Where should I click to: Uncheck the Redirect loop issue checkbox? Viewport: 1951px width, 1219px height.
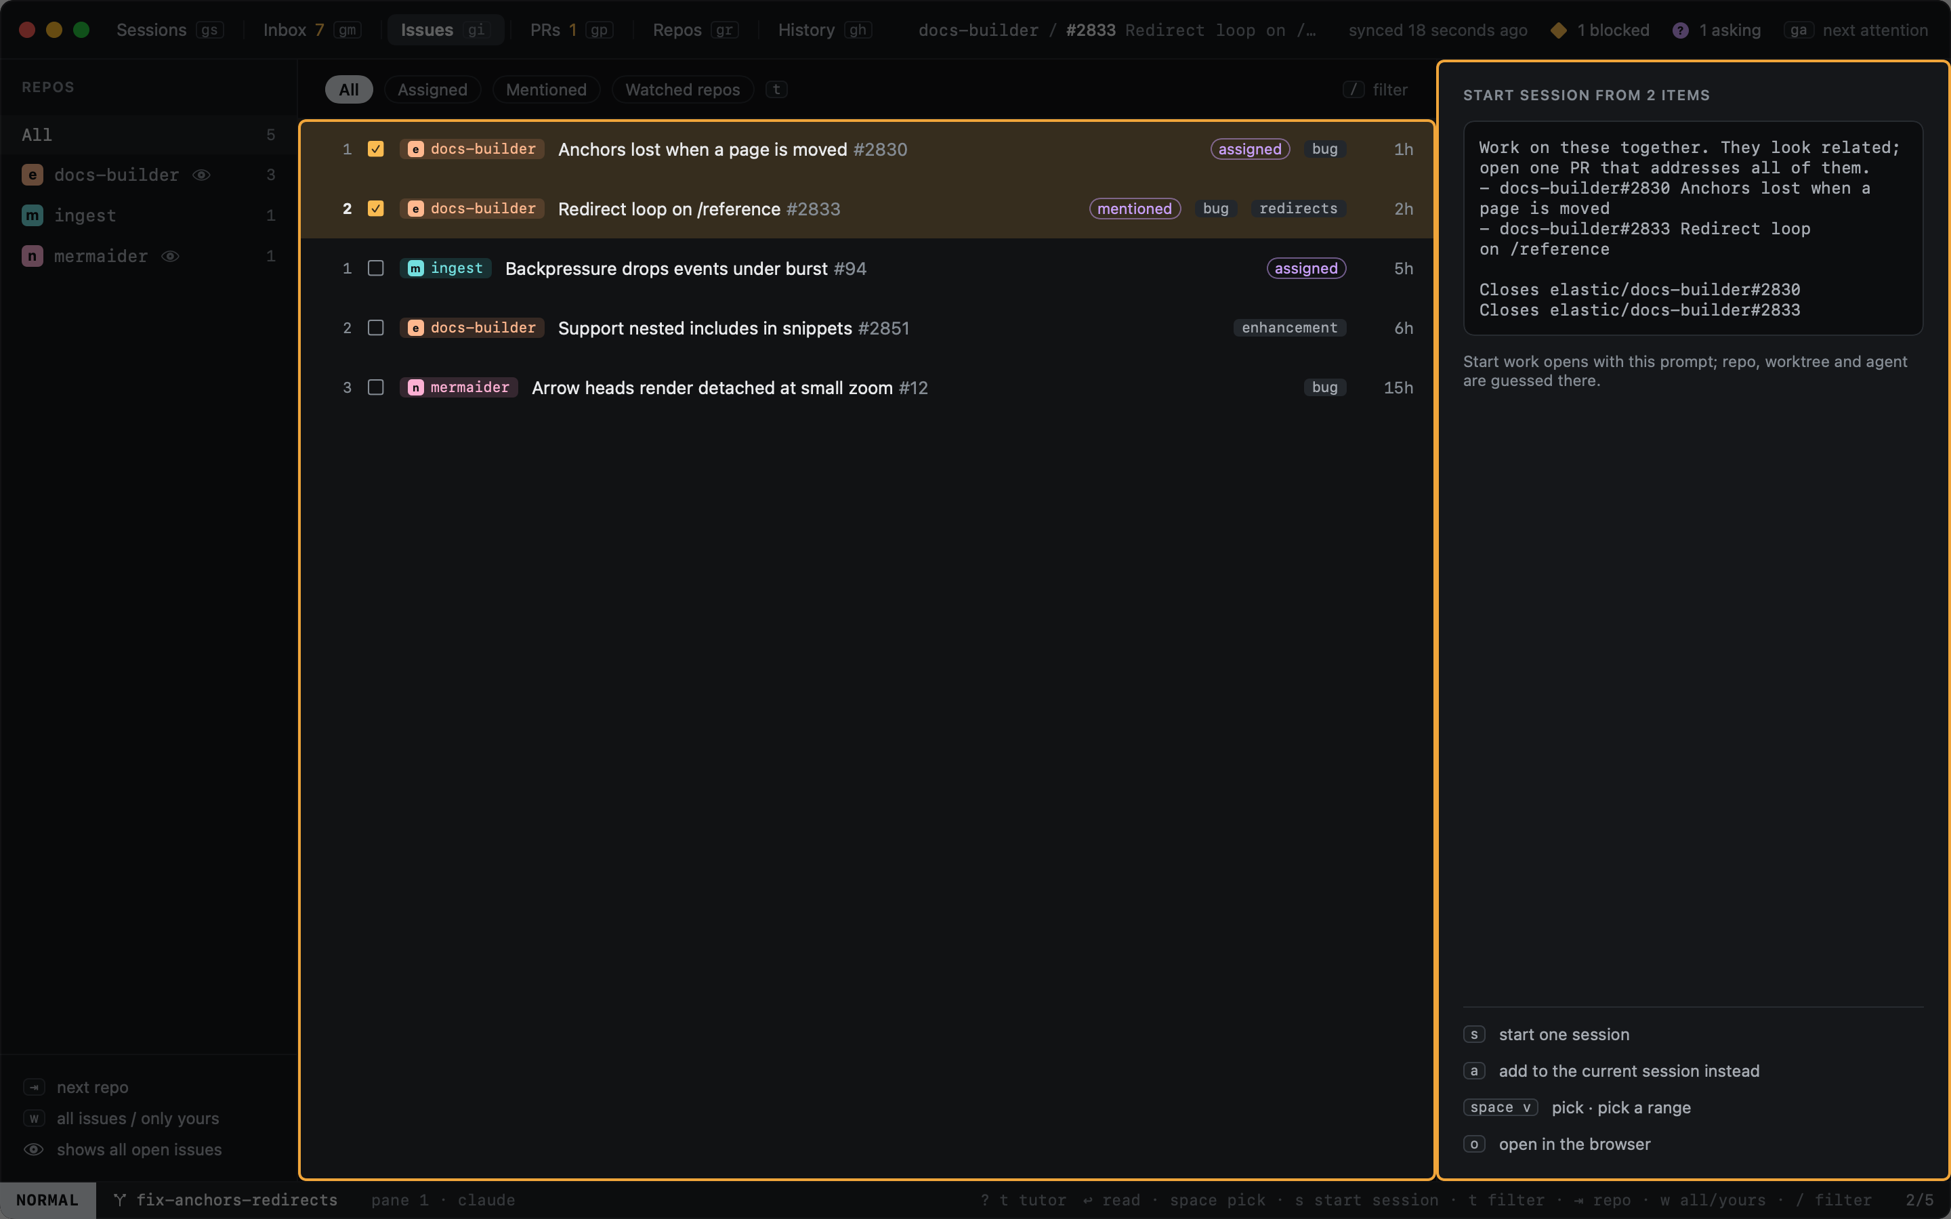[x=376, y=209]
